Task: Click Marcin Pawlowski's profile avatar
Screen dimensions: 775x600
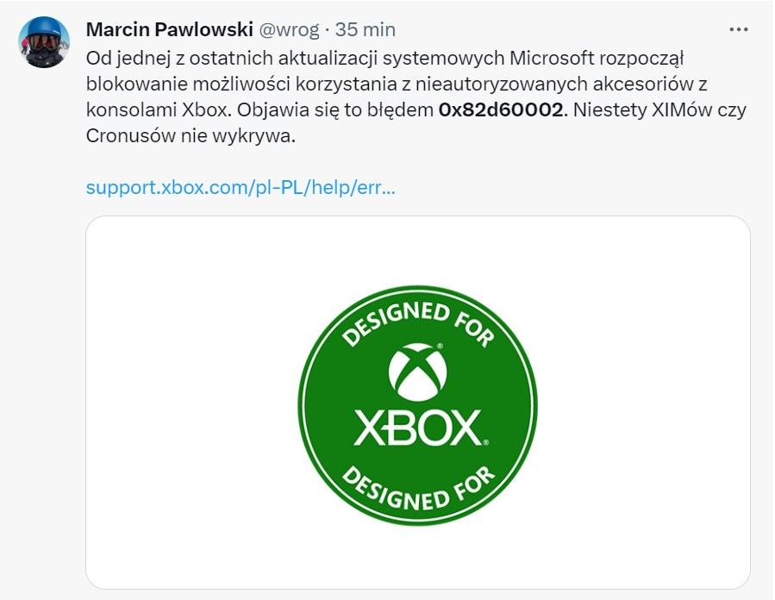Action: tap(44, 42)
